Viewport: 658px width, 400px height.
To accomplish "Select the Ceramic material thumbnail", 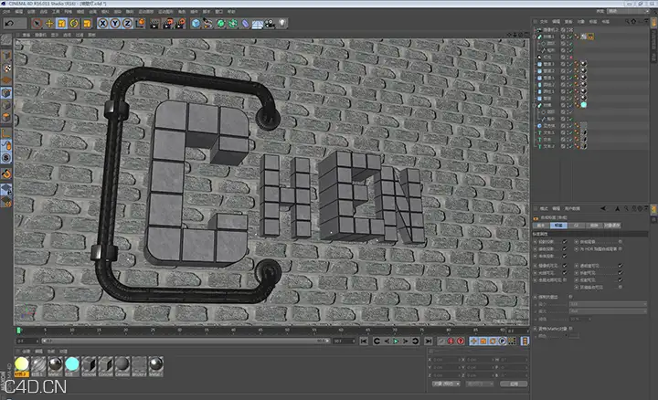I will point(122,364).
